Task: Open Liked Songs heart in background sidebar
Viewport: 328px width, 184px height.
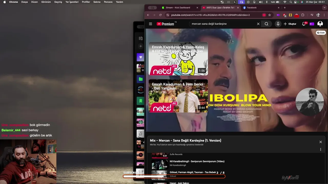Action: (140, 57)
